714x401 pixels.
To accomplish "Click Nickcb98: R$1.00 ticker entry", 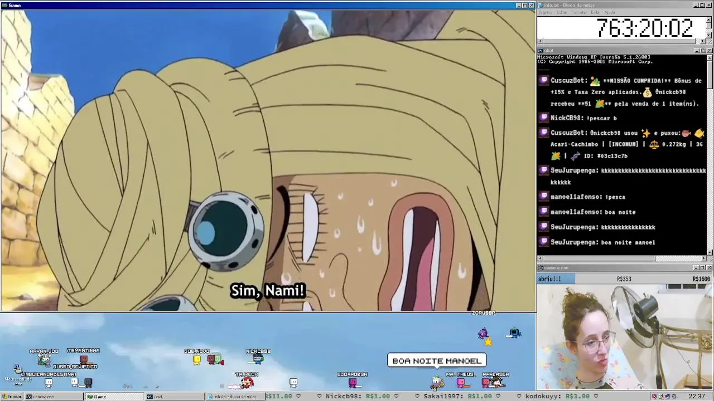I will click(x=358, y=397).
